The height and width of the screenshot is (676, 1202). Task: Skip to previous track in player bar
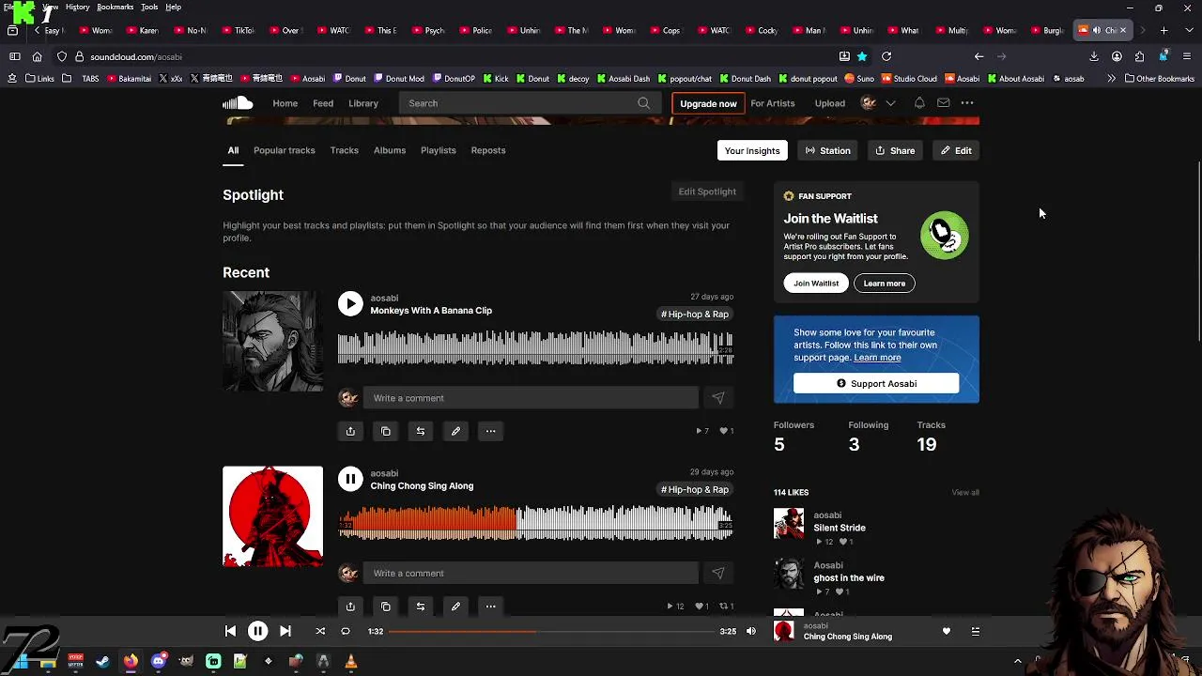point(230,632)
